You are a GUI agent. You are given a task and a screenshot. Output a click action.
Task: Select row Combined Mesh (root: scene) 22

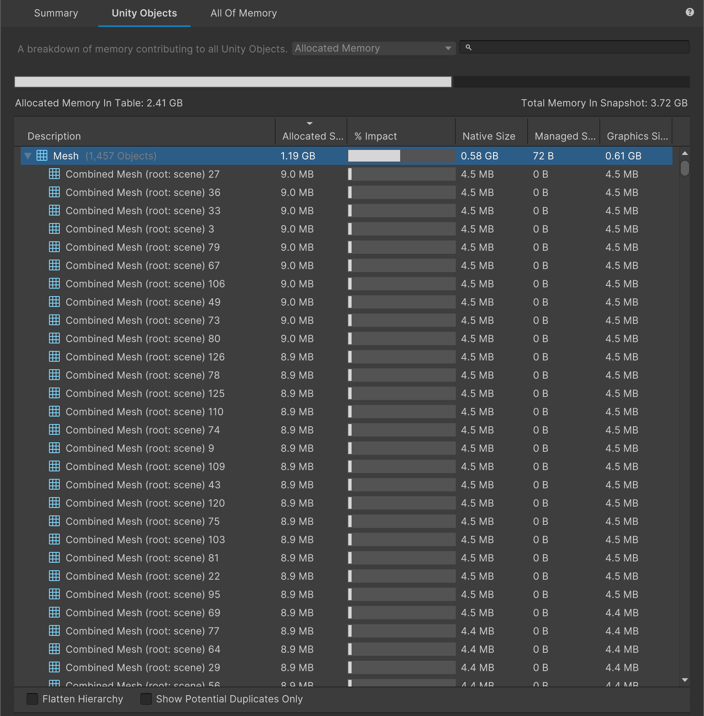(x=347, y=576)
